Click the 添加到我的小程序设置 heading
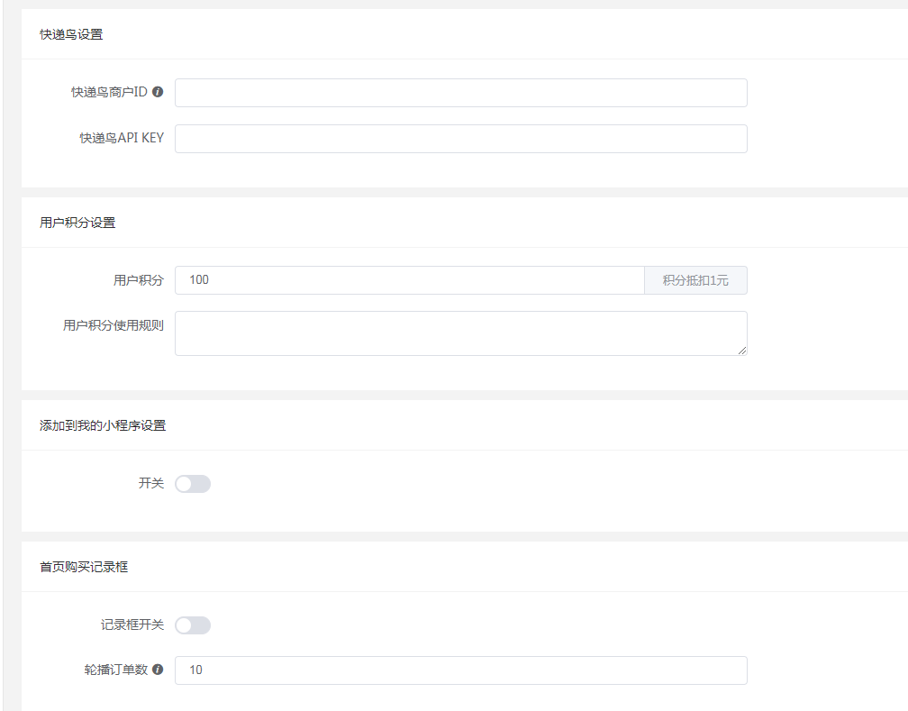The image size is (908, 711). tap(103, 425)
